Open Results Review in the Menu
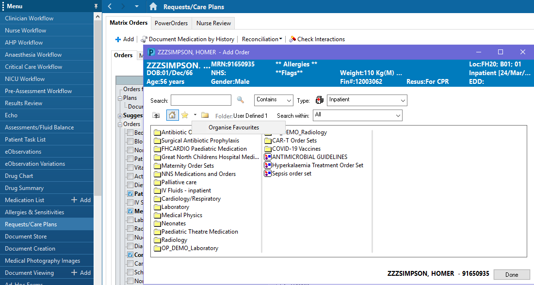This screenshot has width=534, height=285. coord(47,103)
